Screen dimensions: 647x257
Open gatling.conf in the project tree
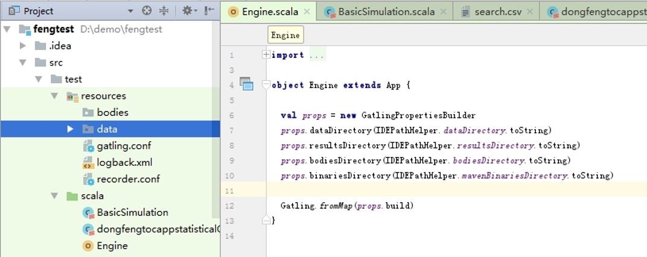124,146
